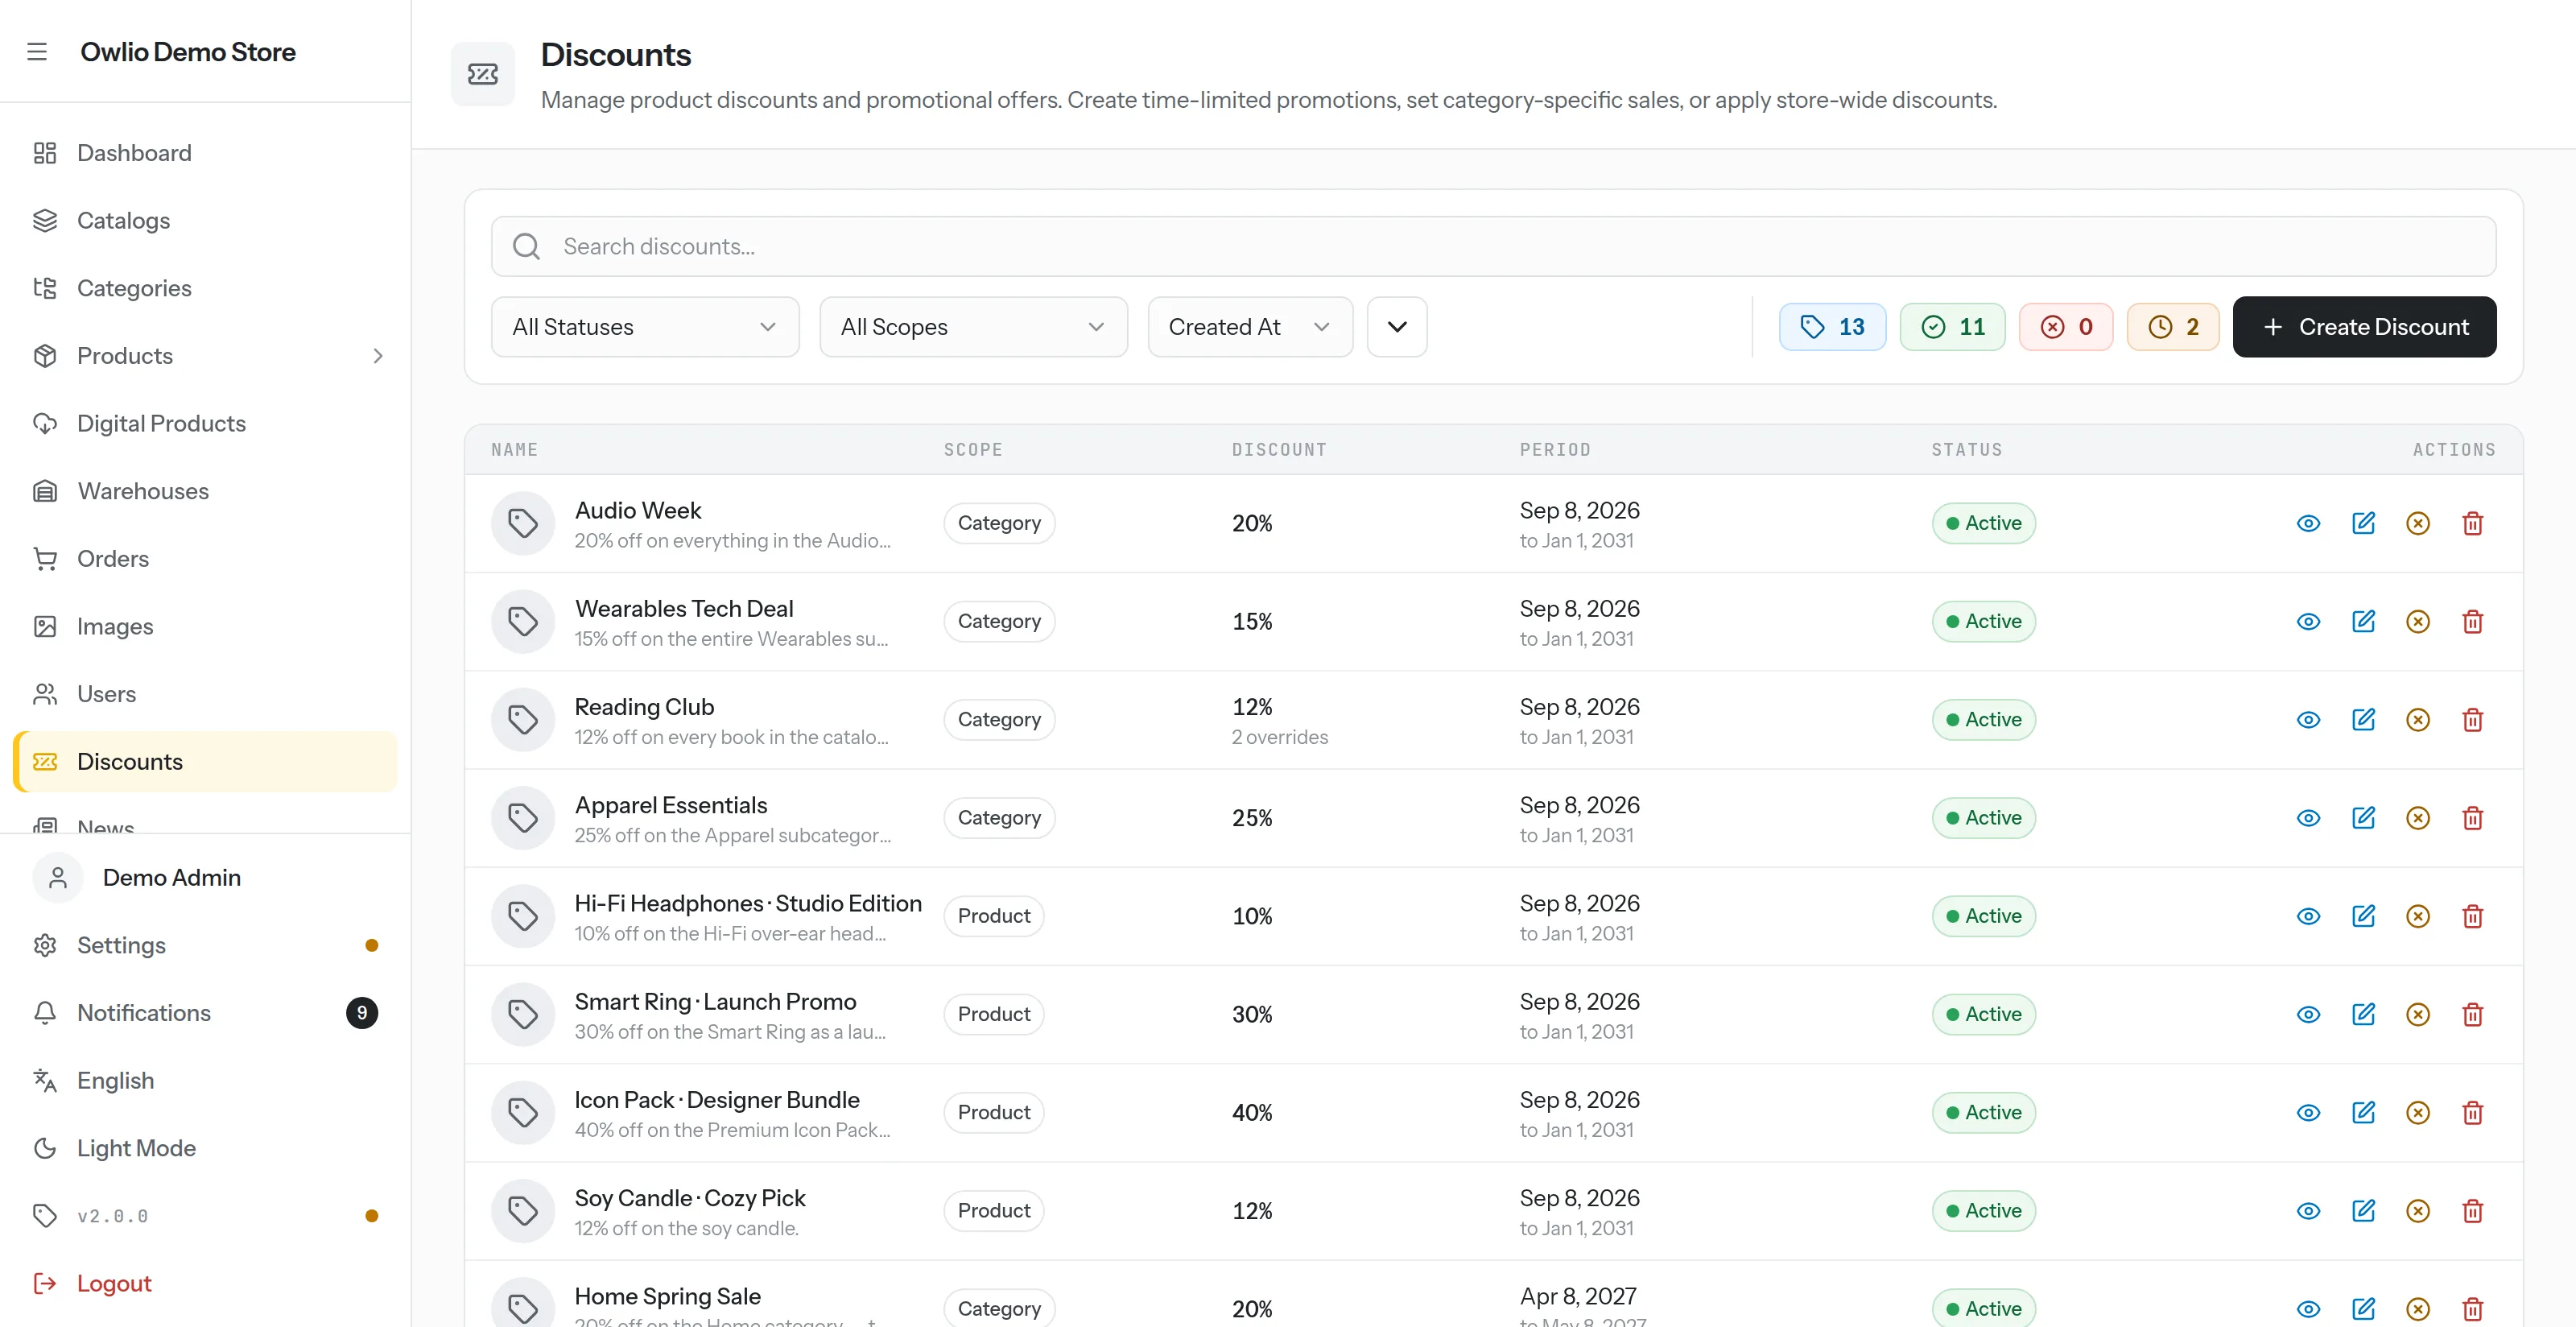This screenshot has width=2576, height=1327.
Task: Click Create Discount button
Action: tap(2364, 327)
